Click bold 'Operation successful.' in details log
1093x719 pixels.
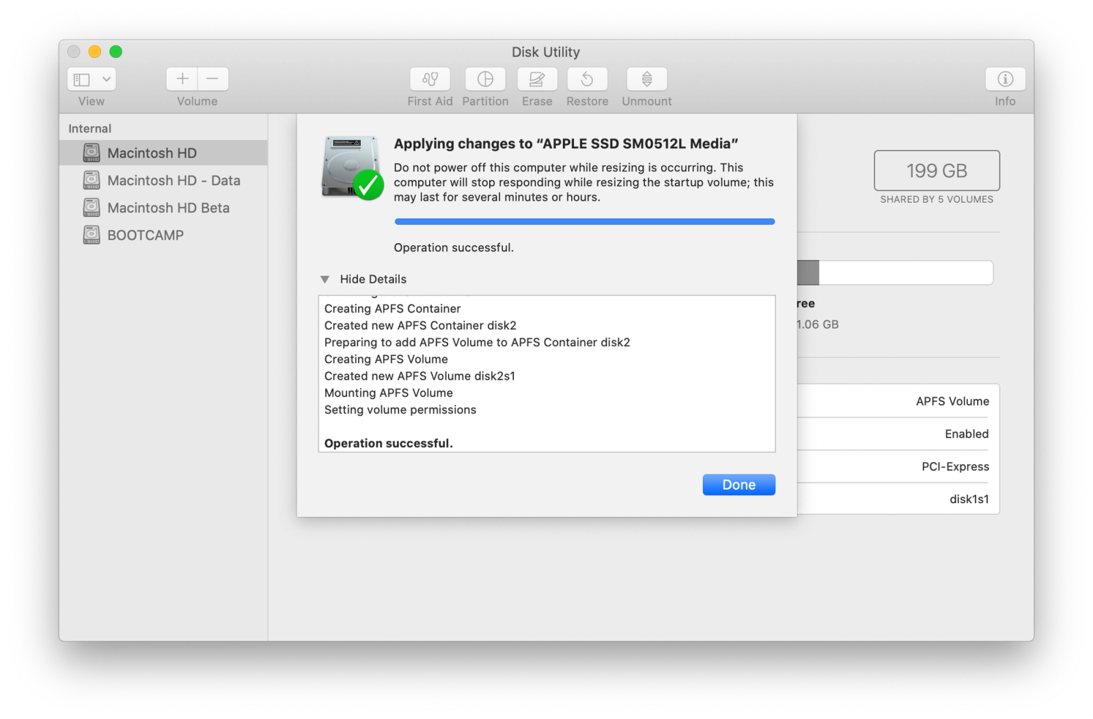coord(389,443)
